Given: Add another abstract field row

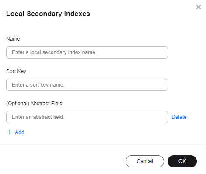Looking at the screenshot, I should [16, 132].
